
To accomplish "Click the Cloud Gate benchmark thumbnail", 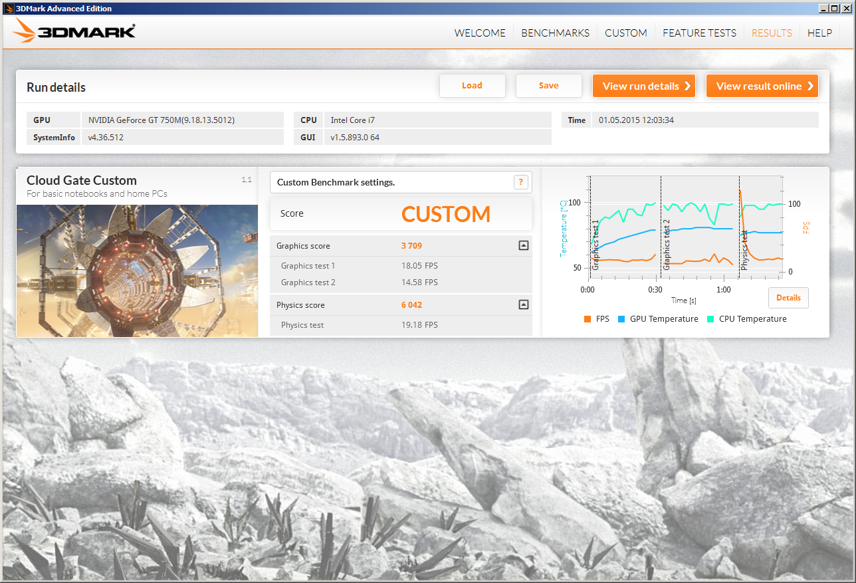I will tap(137, 271).
